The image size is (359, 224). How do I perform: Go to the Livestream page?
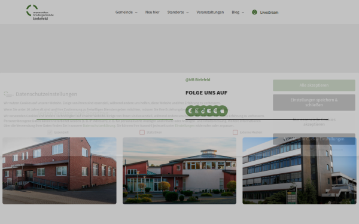tap(269, 13)
